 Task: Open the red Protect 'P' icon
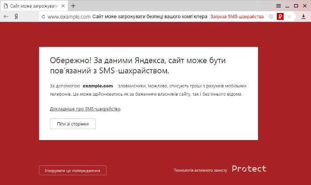[280, 16]
